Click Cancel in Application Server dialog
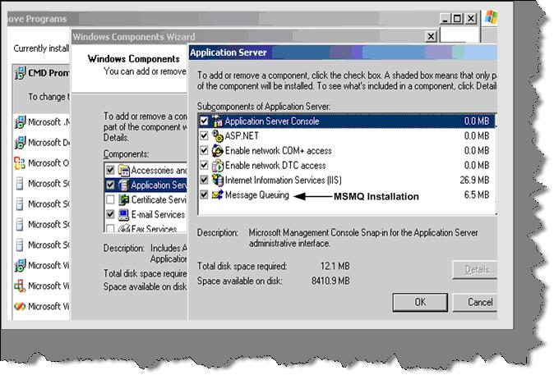 (x=475, y=302)
